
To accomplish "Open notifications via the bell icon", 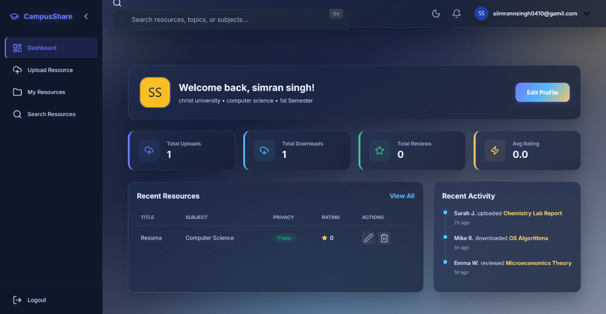I will [456, 14].
